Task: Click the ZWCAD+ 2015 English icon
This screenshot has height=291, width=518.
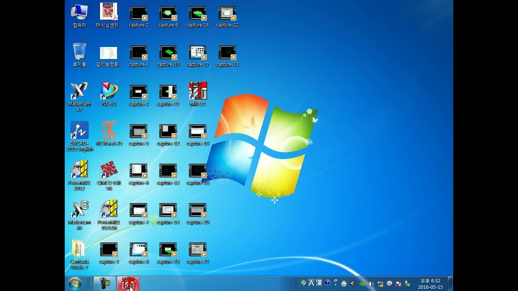Action: [79, 130]
